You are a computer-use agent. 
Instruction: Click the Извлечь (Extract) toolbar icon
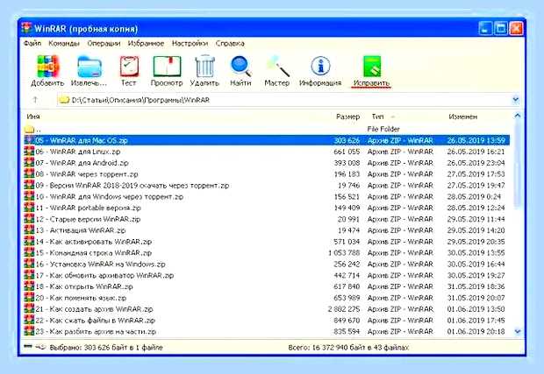pos(89,67)
